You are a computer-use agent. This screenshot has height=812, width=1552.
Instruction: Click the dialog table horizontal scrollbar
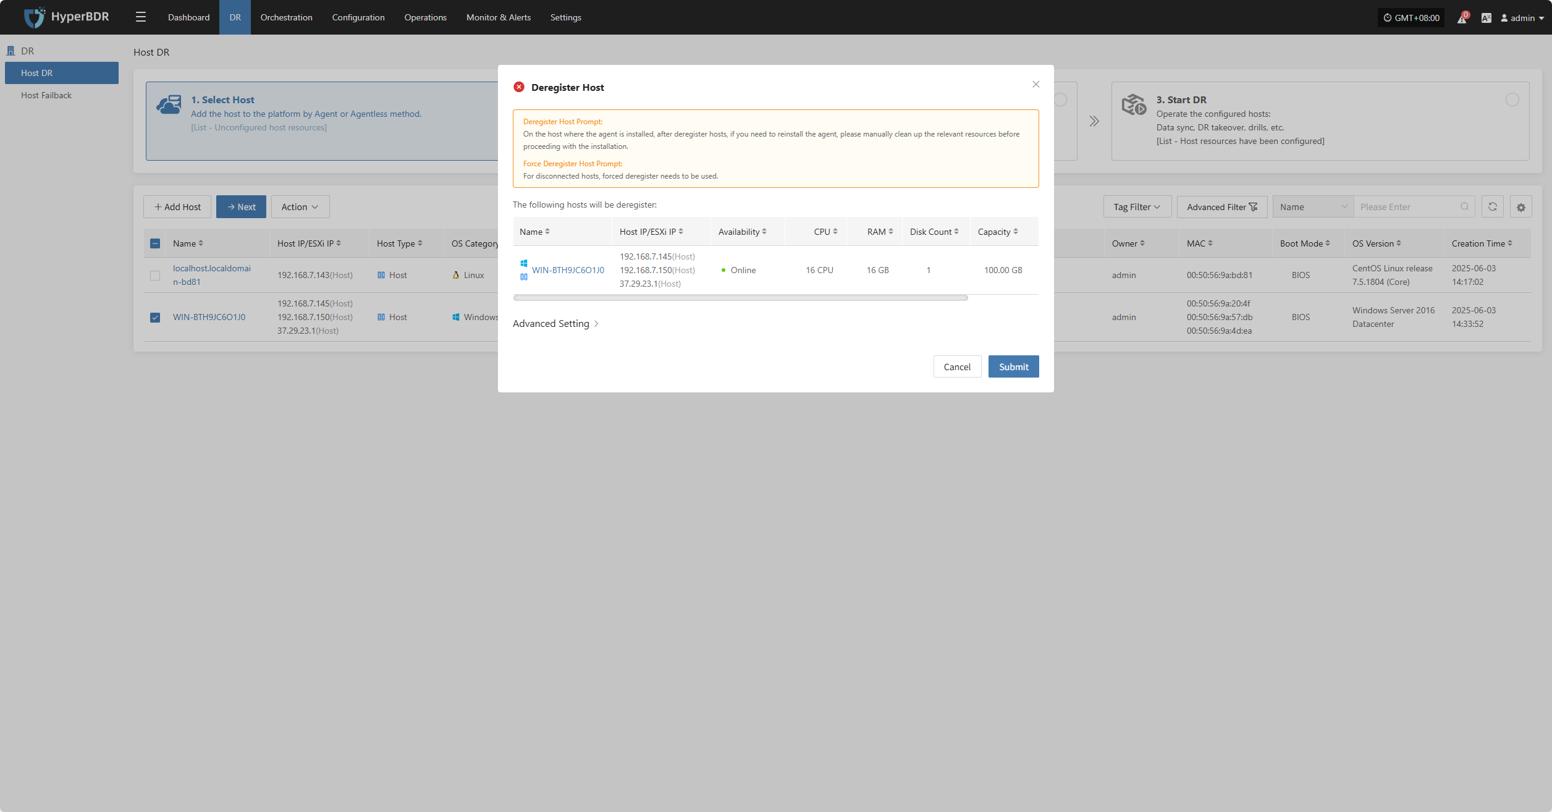pyautogui.click(x=740, y=298)
